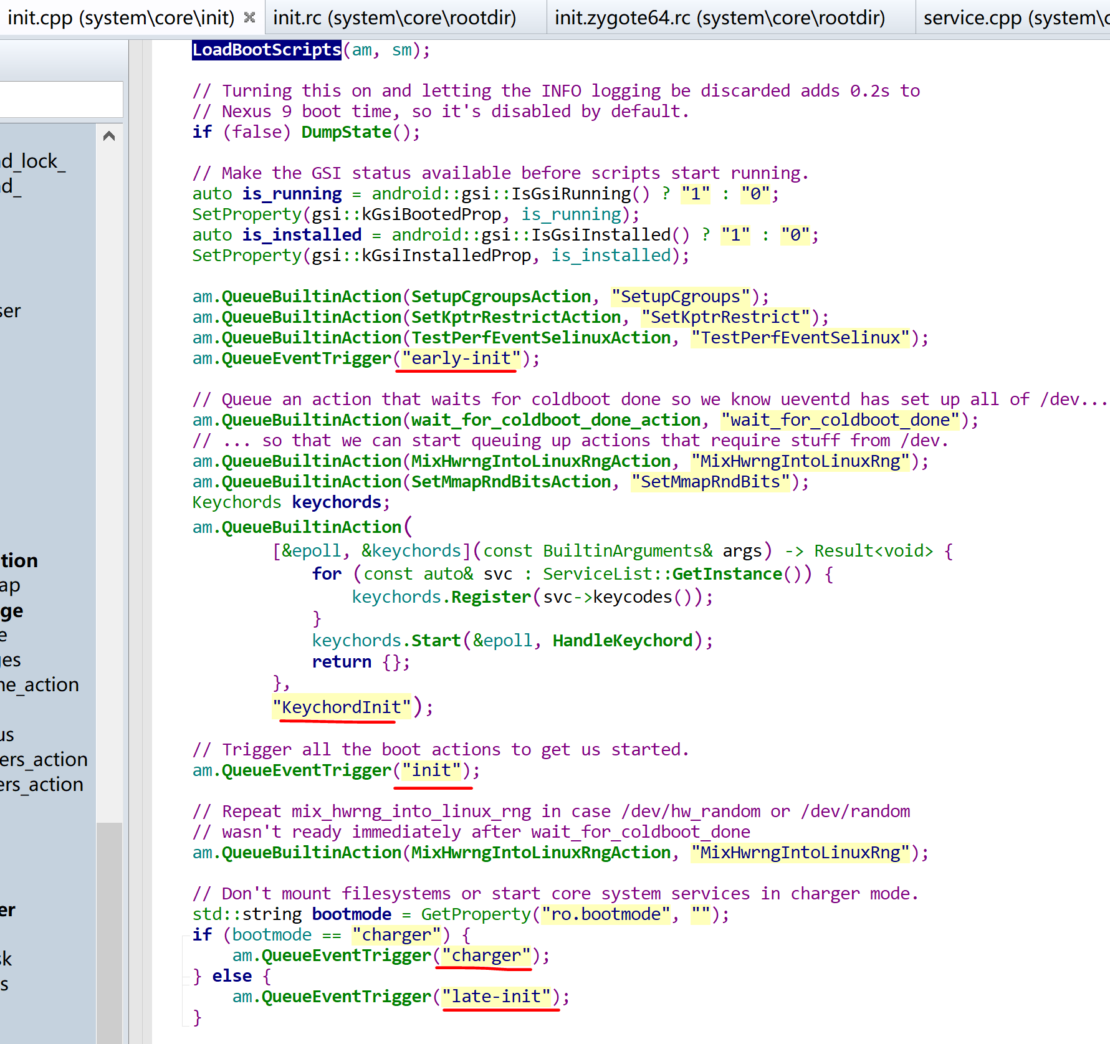The width and height of the screenshot is (1110, 1044).
Task: Click the HandleKeychord callback name
Action: click(x=623, y=641)
